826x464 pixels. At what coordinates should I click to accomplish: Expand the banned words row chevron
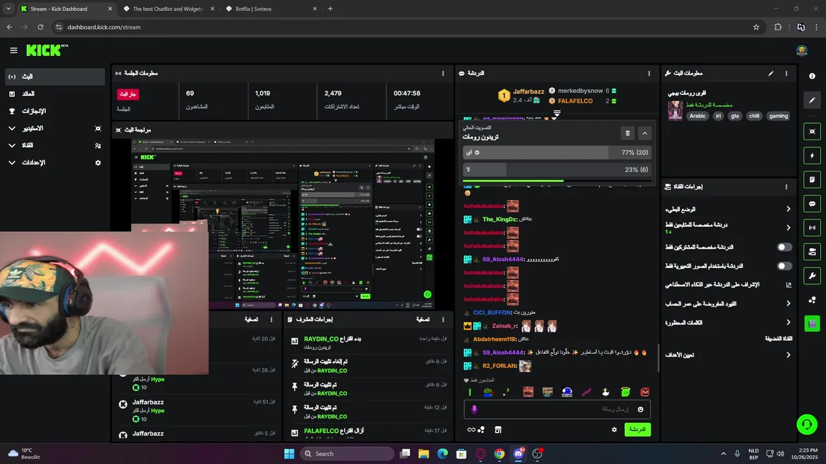coord(788,322)
